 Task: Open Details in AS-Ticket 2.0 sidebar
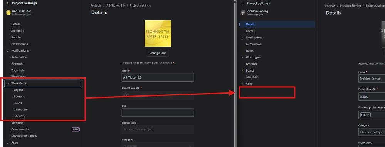click(16, 24)
